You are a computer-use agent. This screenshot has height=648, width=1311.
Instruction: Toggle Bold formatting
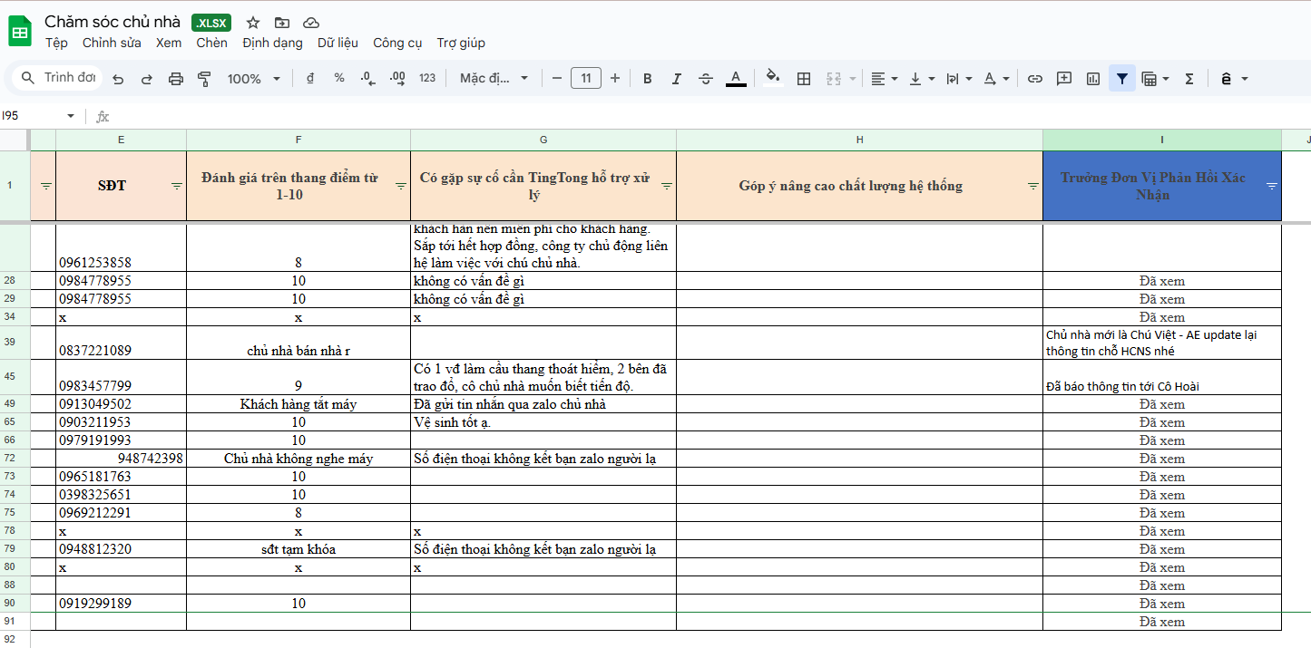647,79
